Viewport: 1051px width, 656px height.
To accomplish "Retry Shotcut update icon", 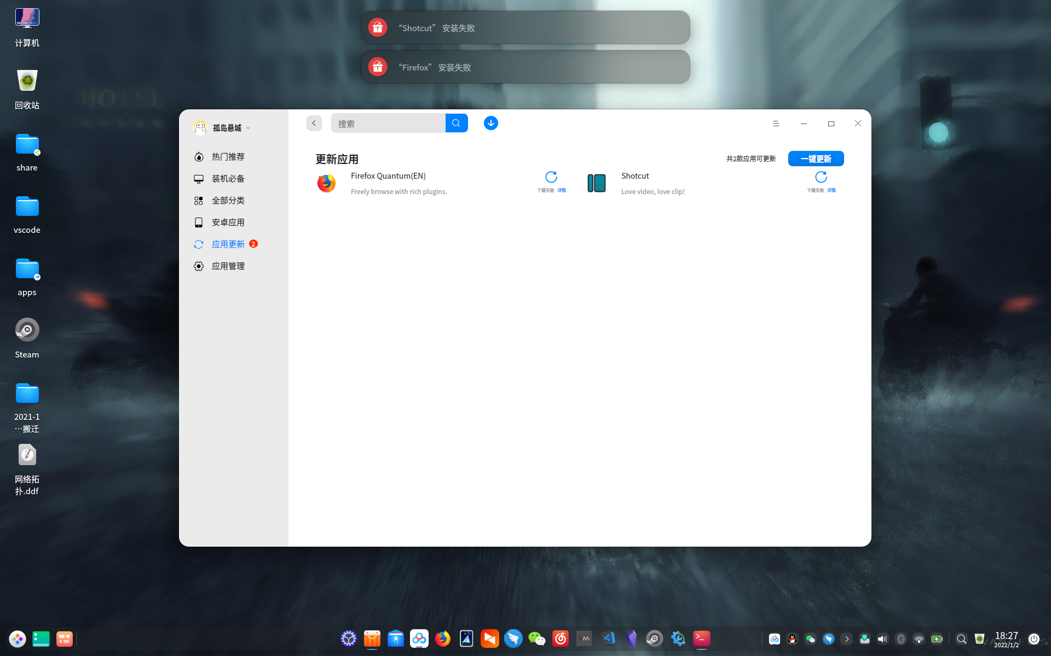I will pyautogui.click(x=821, y=177).
